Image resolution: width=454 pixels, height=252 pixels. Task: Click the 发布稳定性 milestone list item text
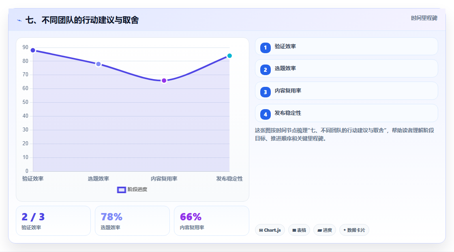coord(288,113)
